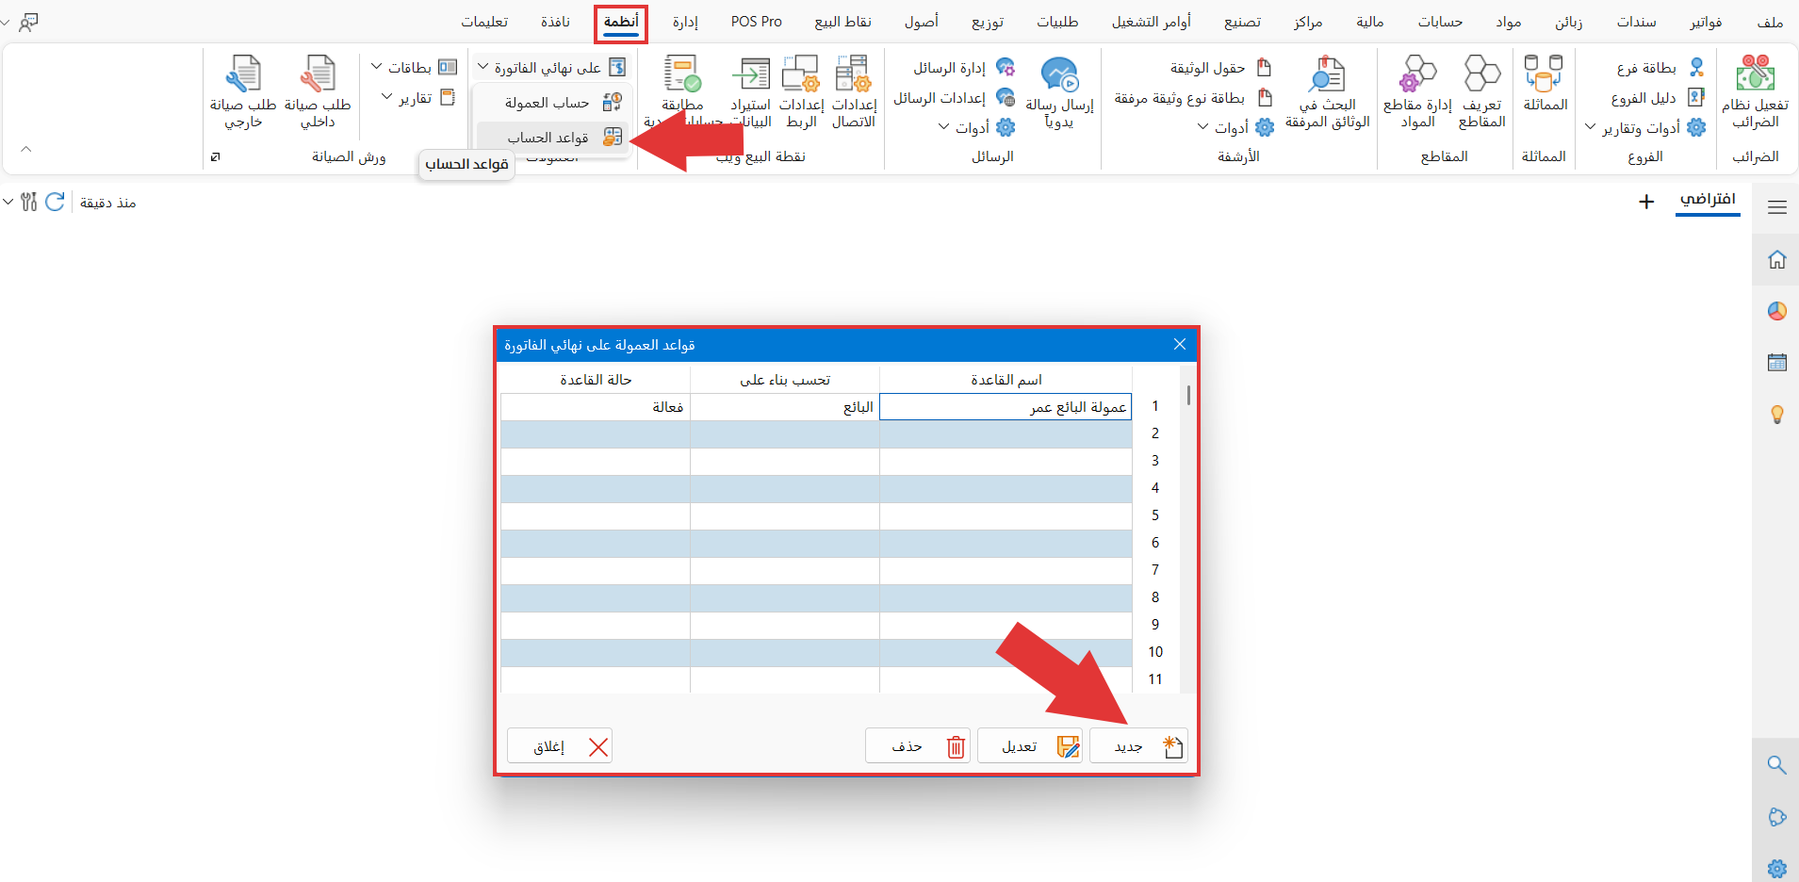
Task: Open بطاقة نوع وثيقة مرفقة
Action: tap(1193, 98)
